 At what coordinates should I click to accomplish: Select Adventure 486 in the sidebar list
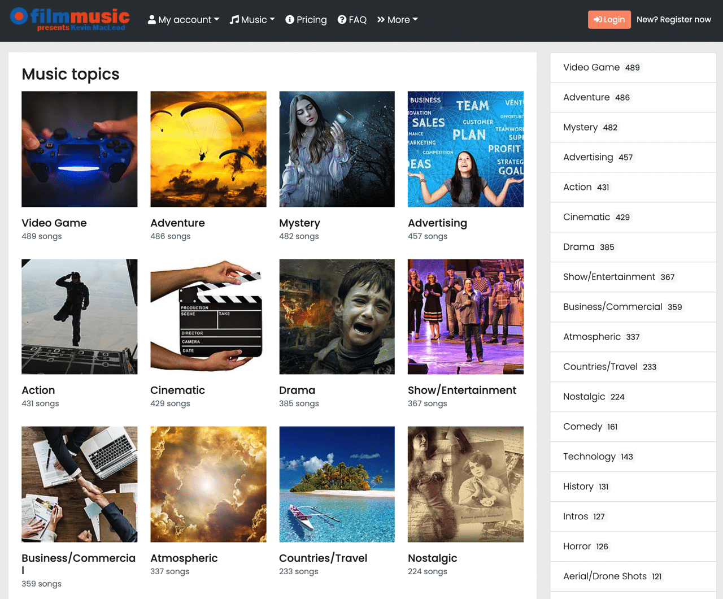coord(633,97)
